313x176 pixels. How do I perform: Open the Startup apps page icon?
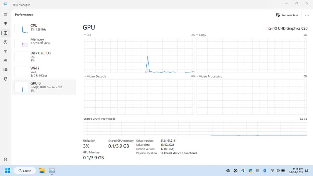coord(5,51)
